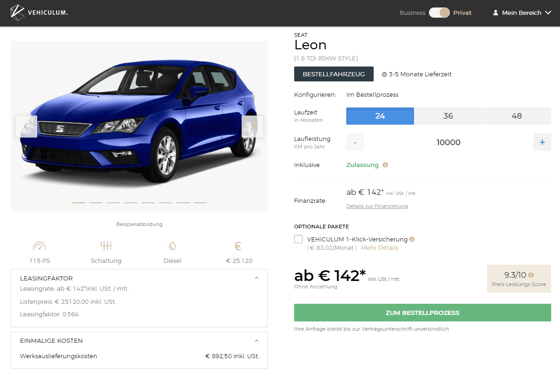The width and height of the screenshot is (560, 374).
Task: Click the green Zulassung text
Action: tap(362, 165)
